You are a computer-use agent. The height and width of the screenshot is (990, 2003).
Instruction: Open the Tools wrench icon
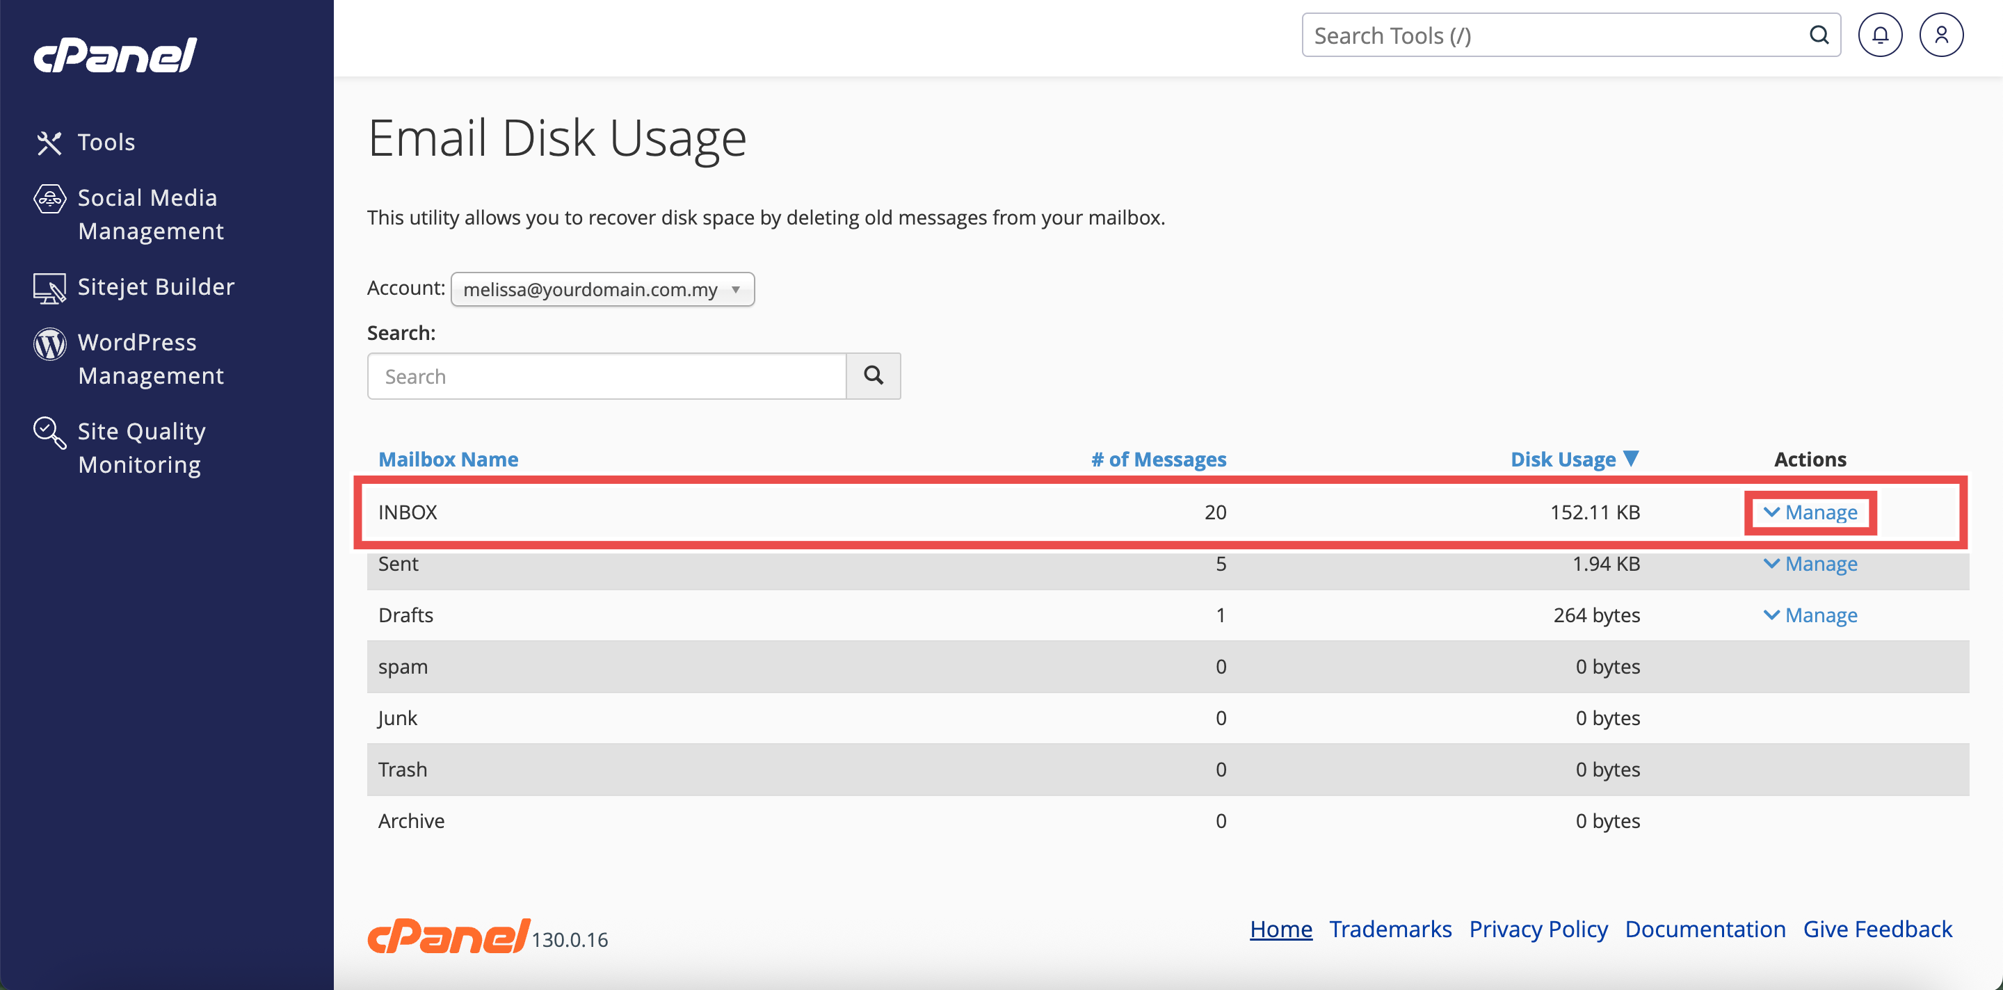click(x=49, y=143)
